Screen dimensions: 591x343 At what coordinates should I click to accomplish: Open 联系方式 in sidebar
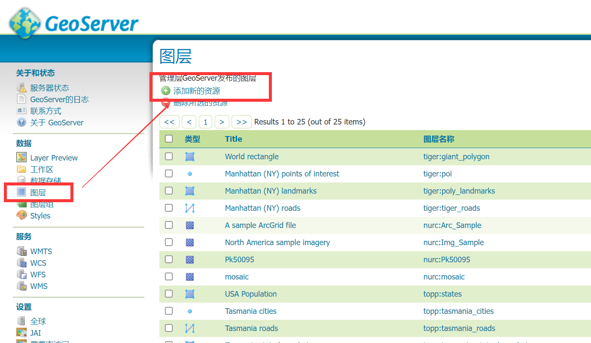(46, 111)
